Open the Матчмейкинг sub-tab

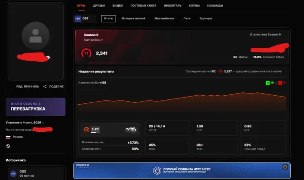(164, 18)
